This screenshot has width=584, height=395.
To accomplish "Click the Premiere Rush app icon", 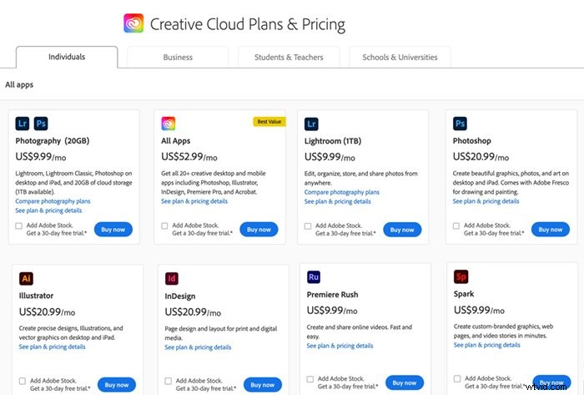I will (314, 276).
